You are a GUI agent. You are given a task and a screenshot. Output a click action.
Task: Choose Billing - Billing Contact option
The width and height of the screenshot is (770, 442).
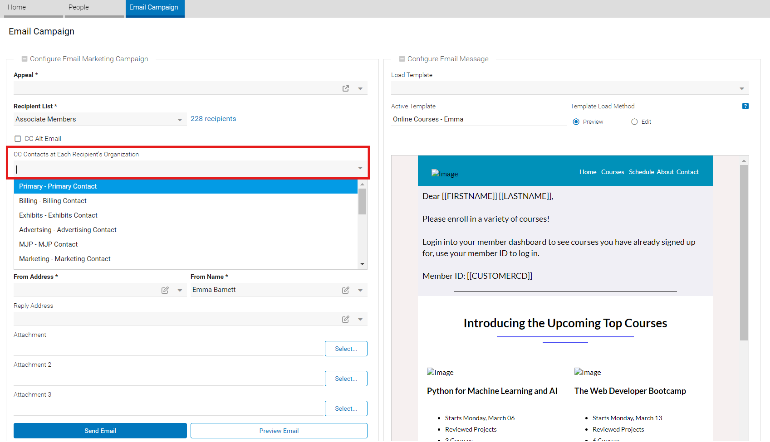click(x=186, y=201)
